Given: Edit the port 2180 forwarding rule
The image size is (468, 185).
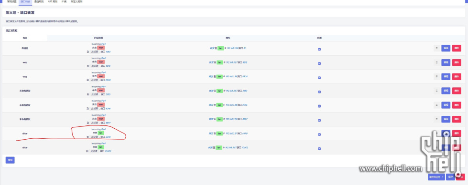Looking at the screenshot, I should point(446,91).
